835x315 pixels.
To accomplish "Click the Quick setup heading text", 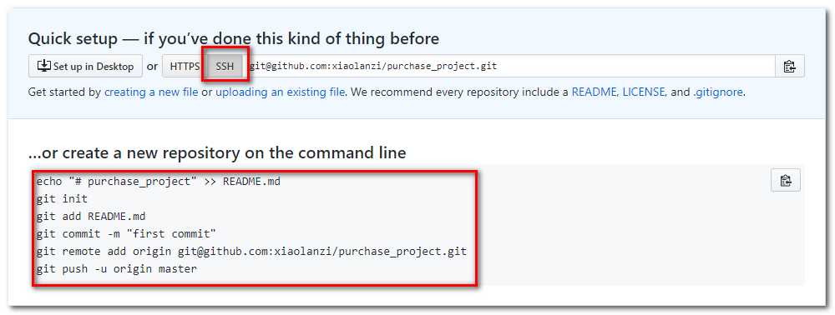I will tap(234, 39).
